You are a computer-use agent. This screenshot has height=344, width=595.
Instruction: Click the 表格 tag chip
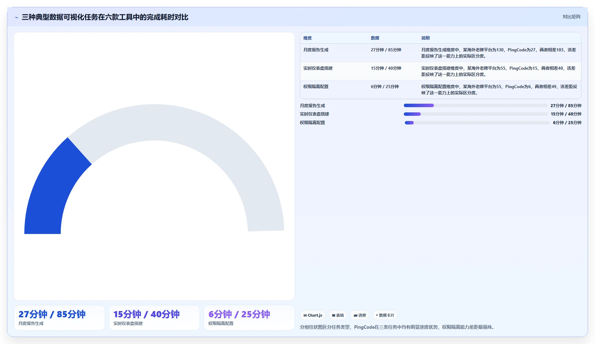[x=338, y=315]
